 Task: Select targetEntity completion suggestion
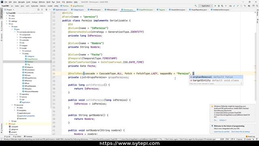[216, 80]
